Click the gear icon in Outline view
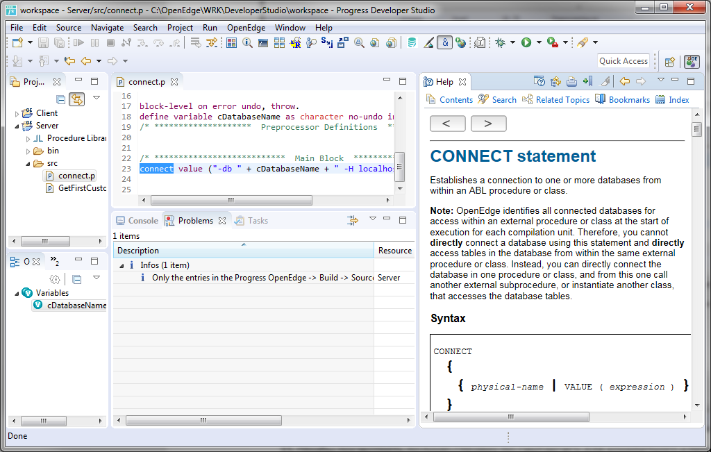This screenshot has width=711, height=452. click(55, 279)
